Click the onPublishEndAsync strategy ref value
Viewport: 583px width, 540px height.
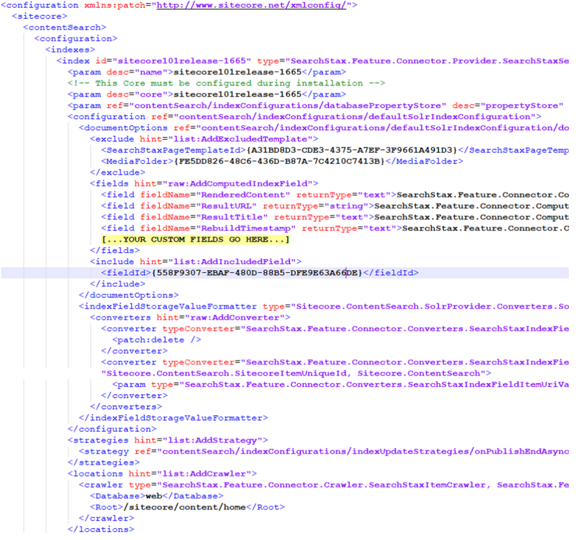point(363,452)
